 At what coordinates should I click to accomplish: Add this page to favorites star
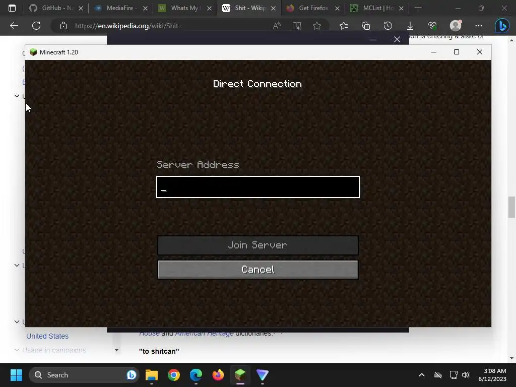(317, 26)
